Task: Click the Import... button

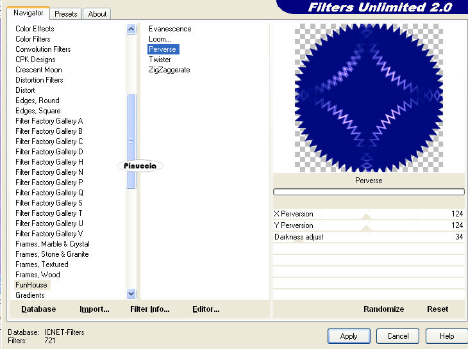Action: pyautogui.click(x=94, y=309)
